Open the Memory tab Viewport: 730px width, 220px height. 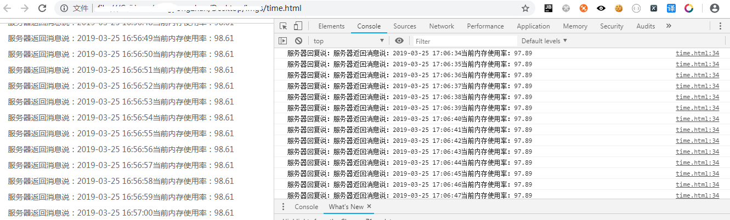pos(575,26)
